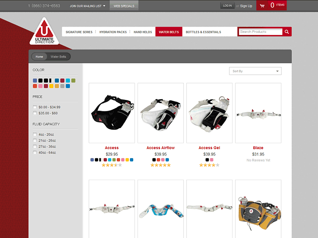The height and width of the screenshot is (238, 318).
Task: Filter by bright yellow sidebar swatch
Action: coord(51,86)
